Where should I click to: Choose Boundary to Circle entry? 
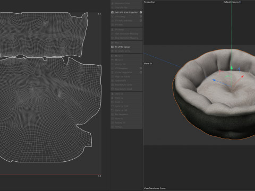[126, 85]
